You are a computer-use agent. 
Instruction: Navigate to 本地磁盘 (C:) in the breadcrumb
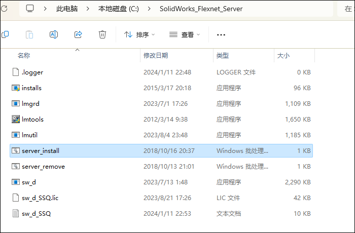pos(118,9)
